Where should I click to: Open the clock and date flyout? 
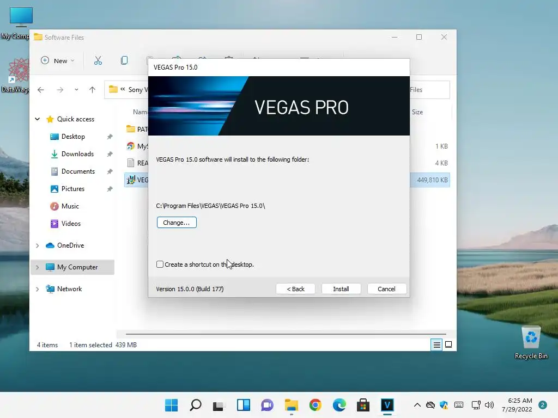[x=517, y=405]
